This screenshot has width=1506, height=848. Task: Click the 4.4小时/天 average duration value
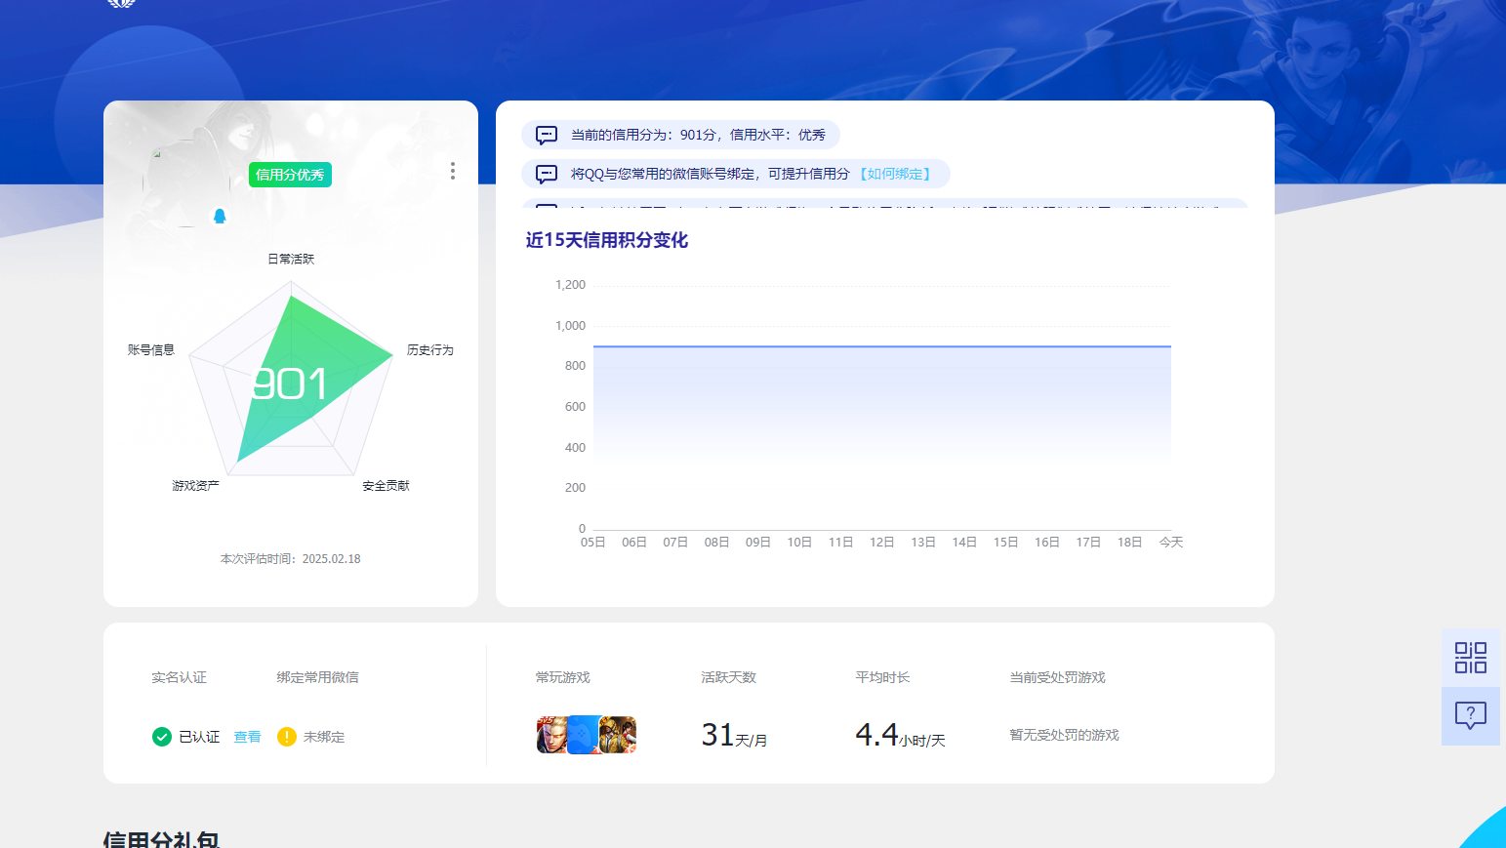tap(900, 735)
